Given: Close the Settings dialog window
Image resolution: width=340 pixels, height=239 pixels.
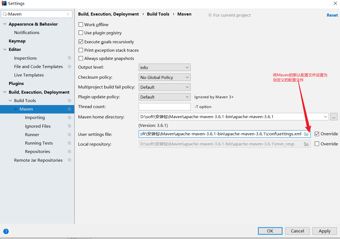Looking at the screenshot, I should (x=335, y=4).
